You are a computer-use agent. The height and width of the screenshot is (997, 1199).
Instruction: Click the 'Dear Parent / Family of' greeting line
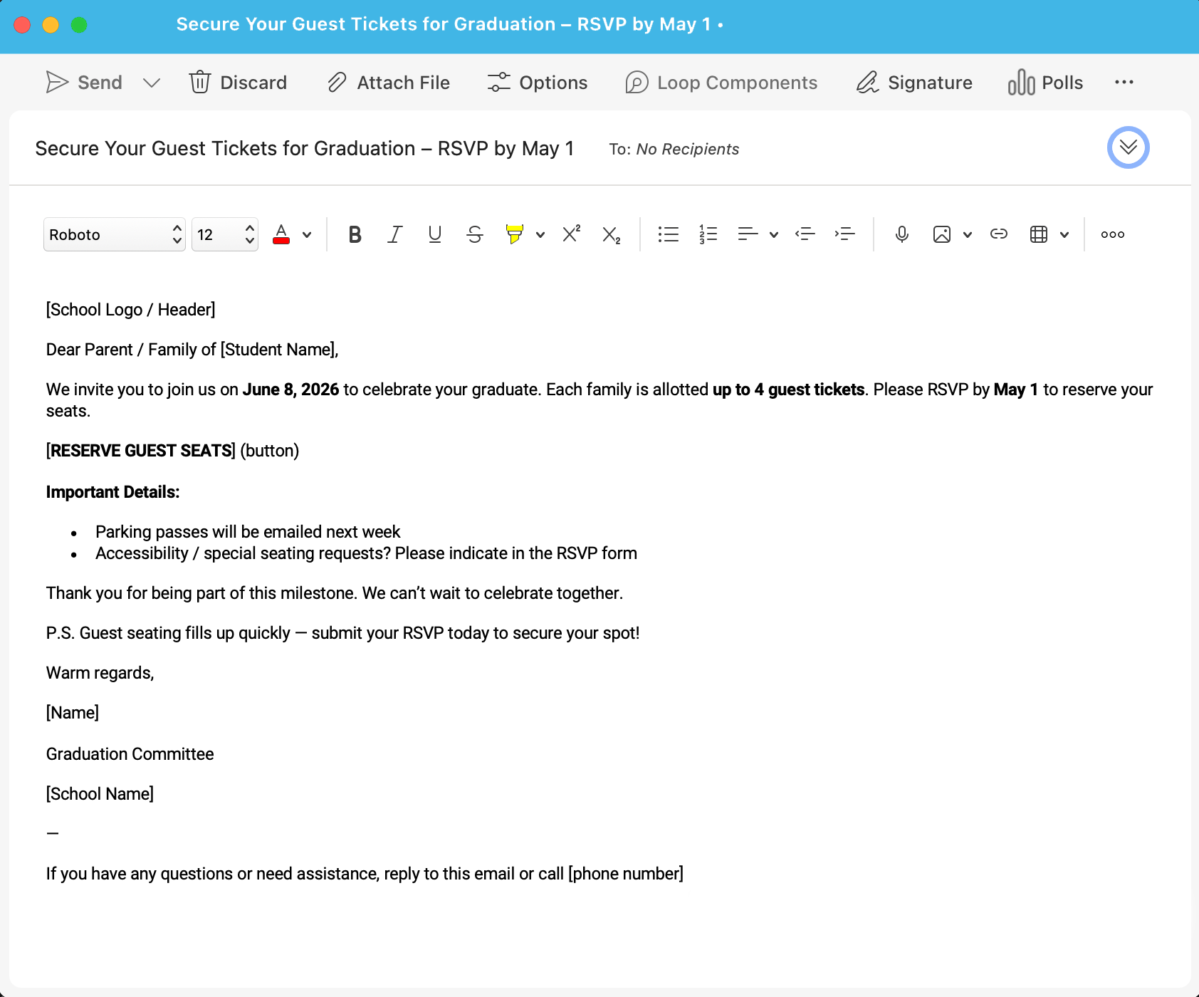192,350
